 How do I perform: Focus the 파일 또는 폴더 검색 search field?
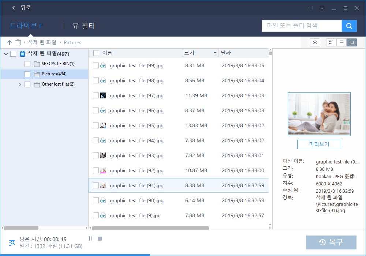(302, 26)
